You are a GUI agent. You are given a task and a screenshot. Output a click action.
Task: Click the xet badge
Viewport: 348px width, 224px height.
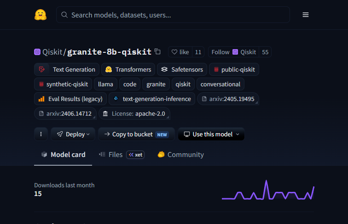[x=135, y=155]
